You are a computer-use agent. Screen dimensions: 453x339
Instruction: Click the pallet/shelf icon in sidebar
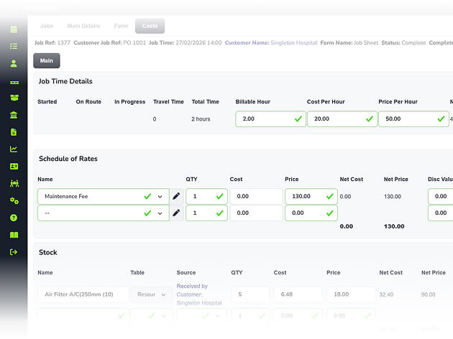click(x=14, y=83)
